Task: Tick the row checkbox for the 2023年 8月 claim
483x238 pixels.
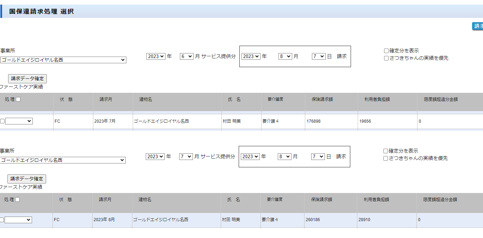Action: tap(2, 220)
